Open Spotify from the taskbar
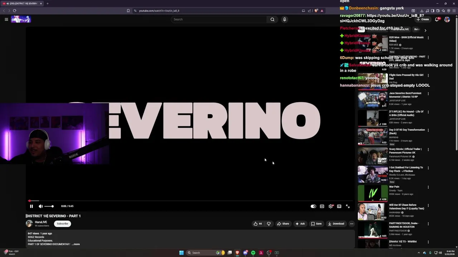The width and height of the screenshot is (458, 257). 253,253
